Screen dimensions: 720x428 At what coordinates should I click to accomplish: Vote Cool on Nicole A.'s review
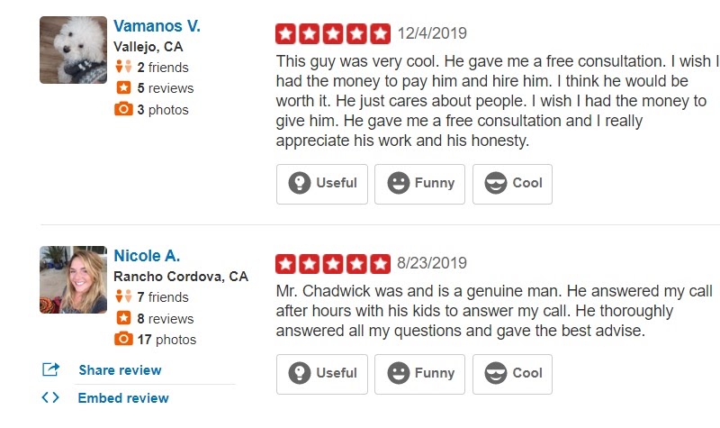[x=512, y=374]
